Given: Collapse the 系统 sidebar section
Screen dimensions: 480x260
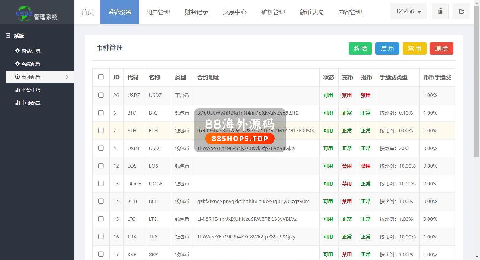Looking at the screenshot, I should (x=8, y=36).
